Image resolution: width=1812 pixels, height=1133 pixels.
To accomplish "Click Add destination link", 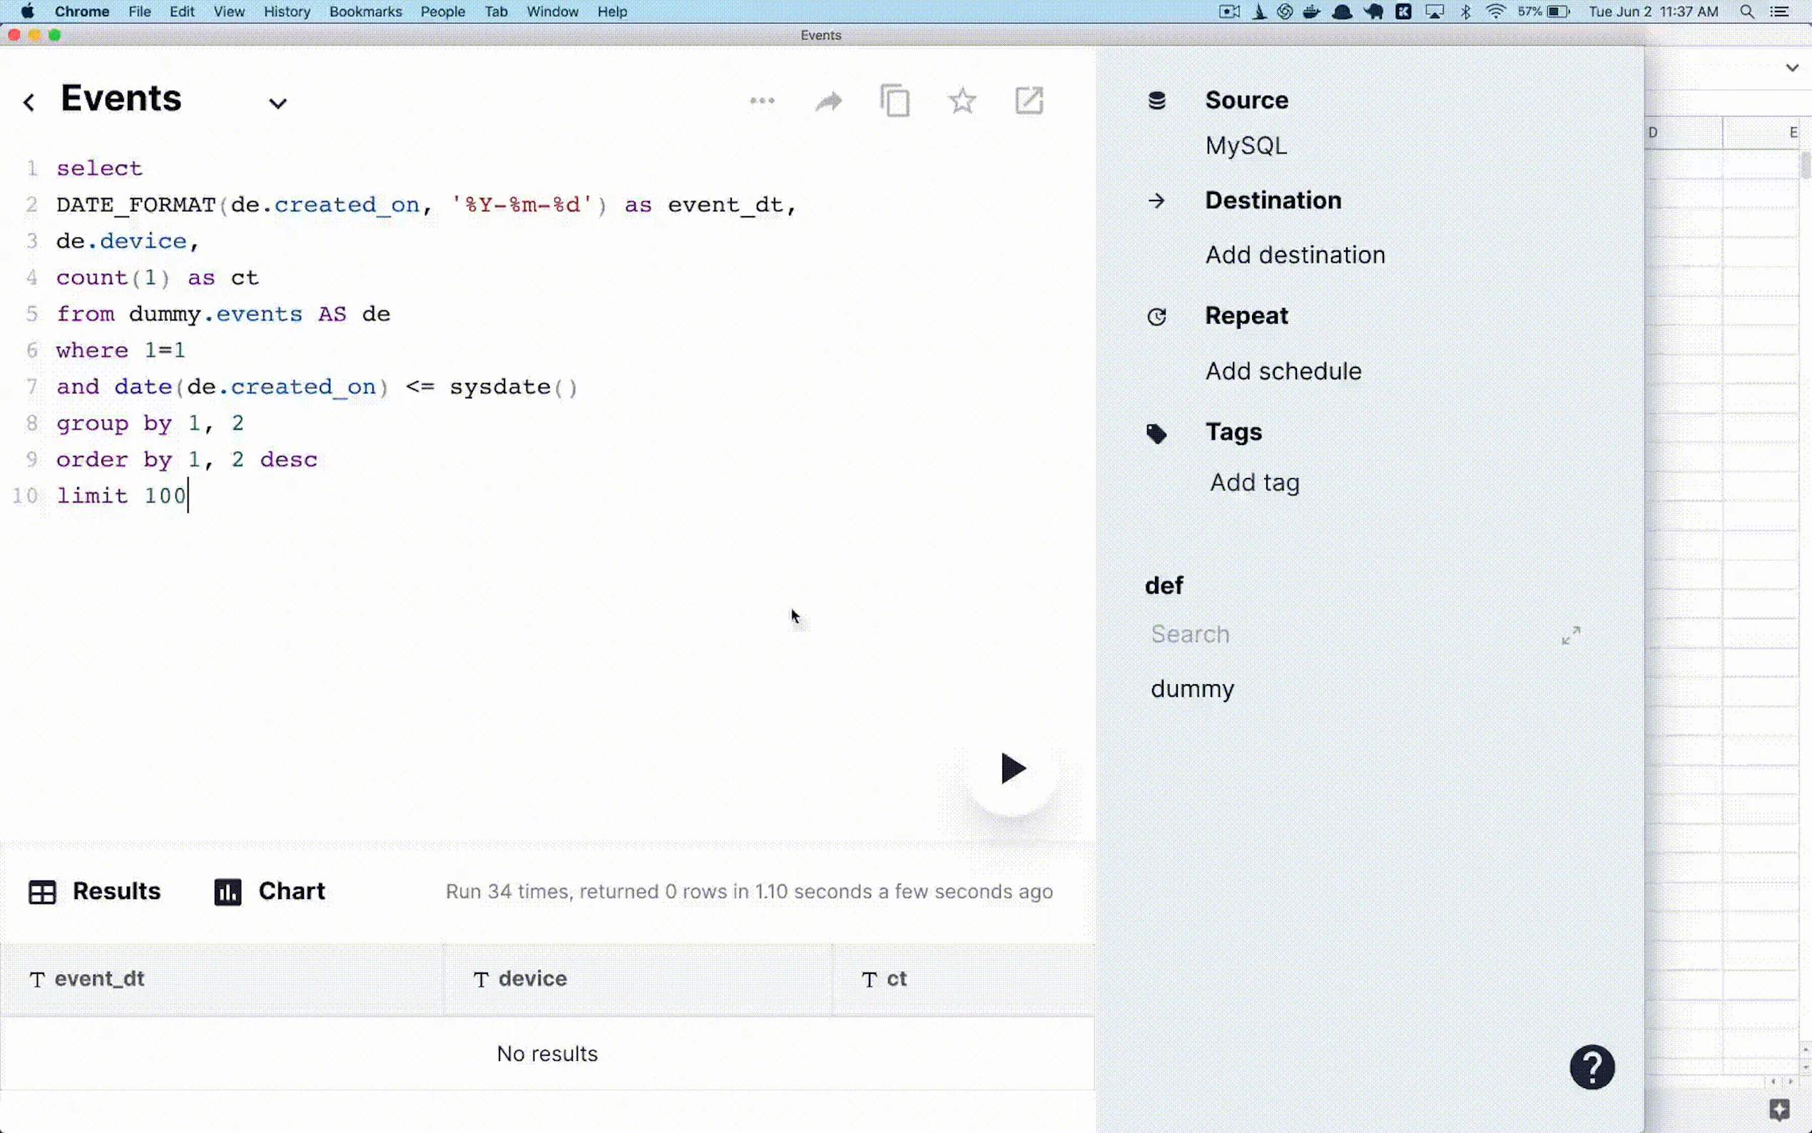I will pos(1294,255).
